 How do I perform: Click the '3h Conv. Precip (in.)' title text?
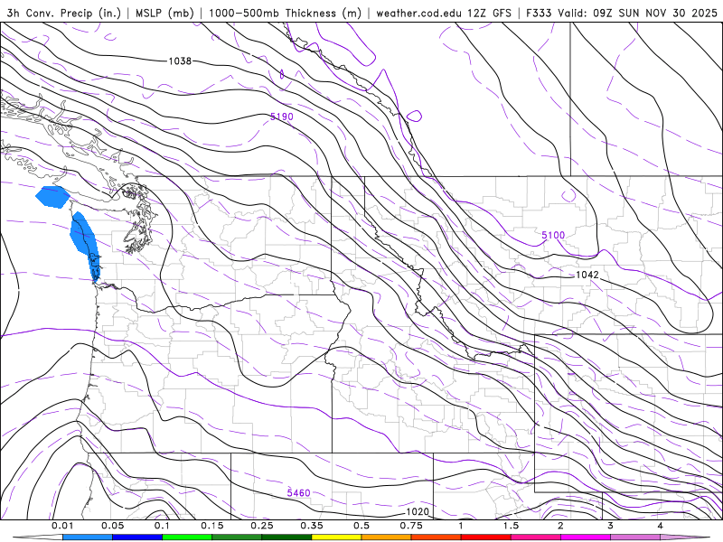pos(63,13)
